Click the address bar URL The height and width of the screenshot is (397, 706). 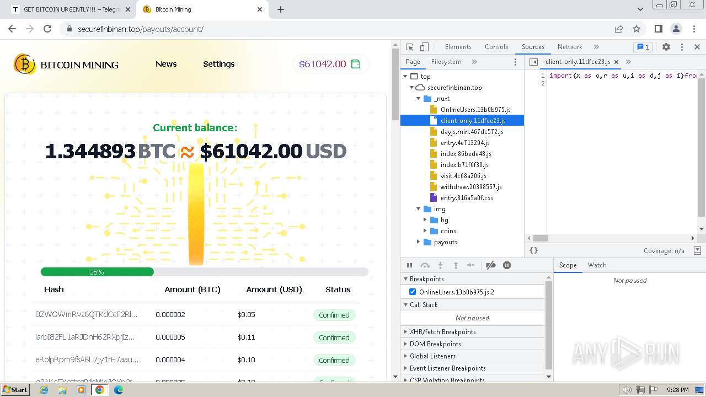pyautogui.click(x=141, y=29)
